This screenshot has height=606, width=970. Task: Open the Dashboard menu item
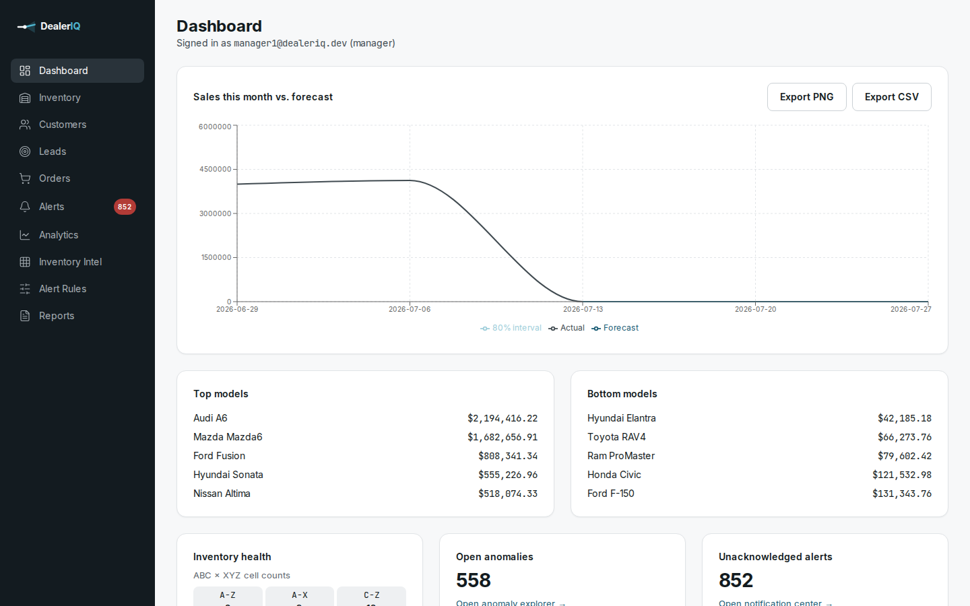(77, 71)
